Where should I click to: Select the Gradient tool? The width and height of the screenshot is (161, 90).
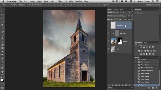pos(2,48)
